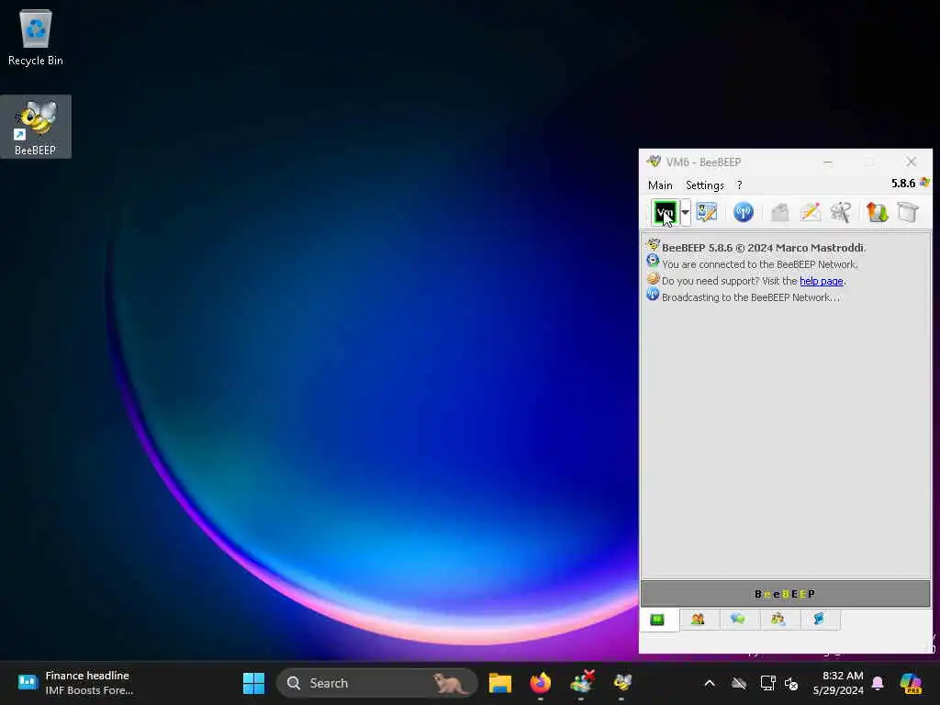This screenshot has width=940, height=705.
Task: Select the Recycle Bin desktop icon
Action: coord(36,37)
